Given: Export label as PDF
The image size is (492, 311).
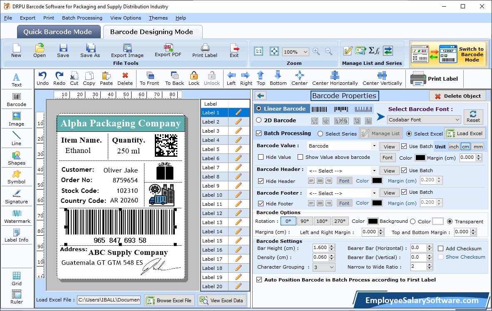Looking at the screenshot, I should [x=168, y=50].
